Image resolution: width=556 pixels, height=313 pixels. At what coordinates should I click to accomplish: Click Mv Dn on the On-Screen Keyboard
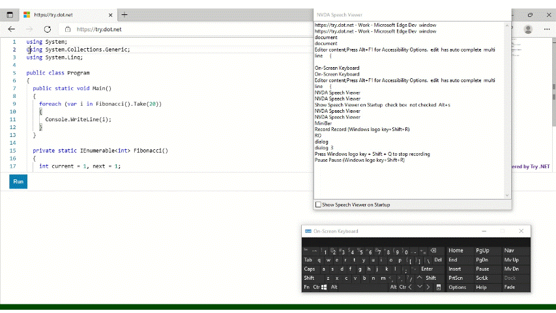(x=516, y=269)
